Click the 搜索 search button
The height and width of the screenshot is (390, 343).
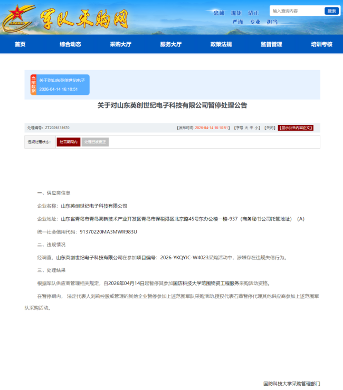pos(331,11)
